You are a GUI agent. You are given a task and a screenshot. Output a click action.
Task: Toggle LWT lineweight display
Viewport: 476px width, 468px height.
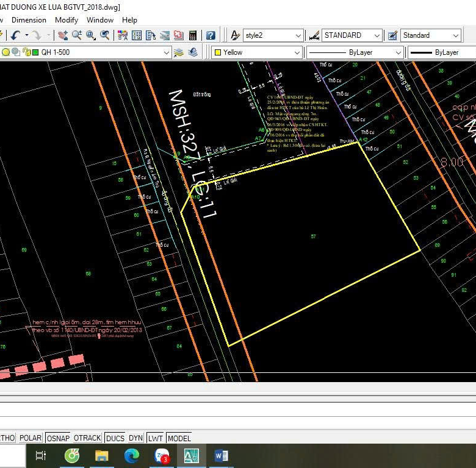pos(156,438)
